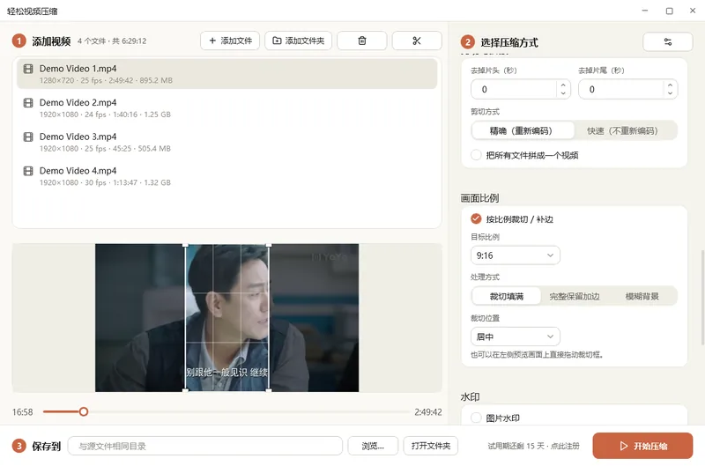Click the 保存到 output path field
The image size is (705, 466).
coord(205,446)
